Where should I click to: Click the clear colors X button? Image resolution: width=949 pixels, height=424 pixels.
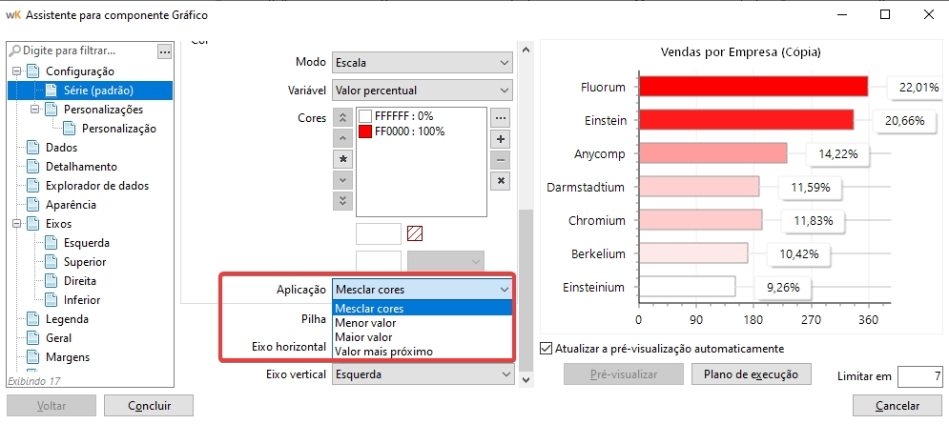[x=502, y=180]
